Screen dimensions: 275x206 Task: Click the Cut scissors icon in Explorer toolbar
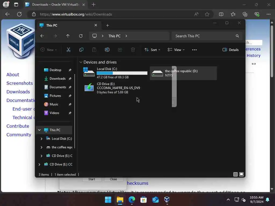click(x=68, y=50)
